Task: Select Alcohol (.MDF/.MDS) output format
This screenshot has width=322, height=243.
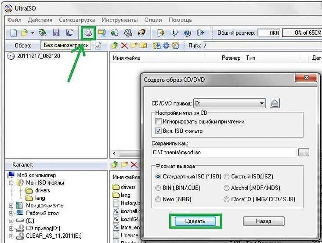Action: coord(226,188)
